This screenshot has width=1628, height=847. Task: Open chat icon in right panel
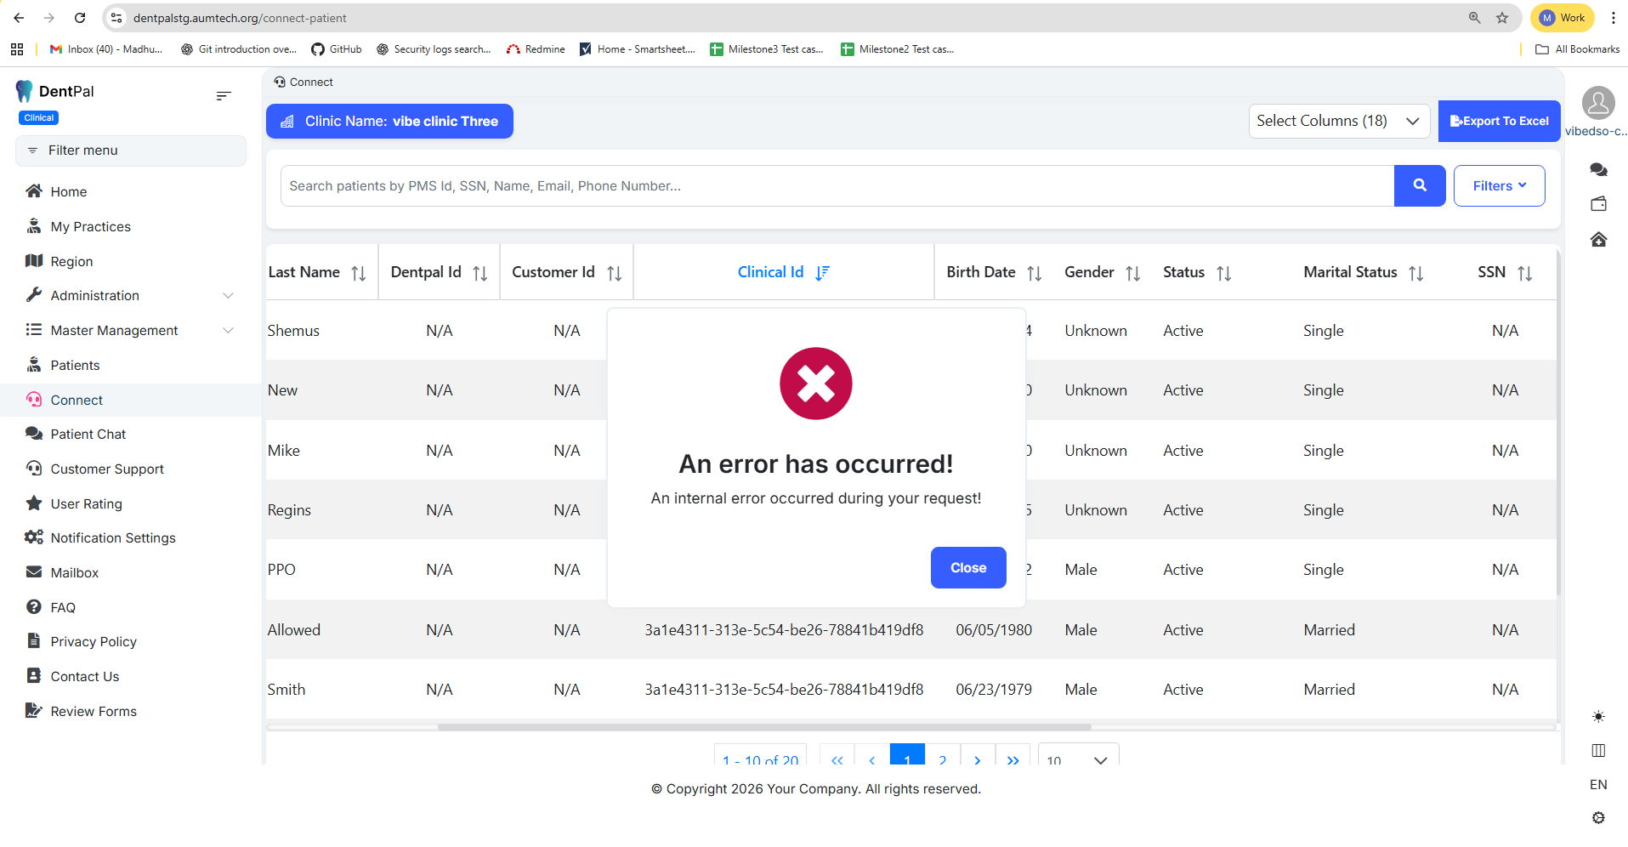pos(1598,170)
